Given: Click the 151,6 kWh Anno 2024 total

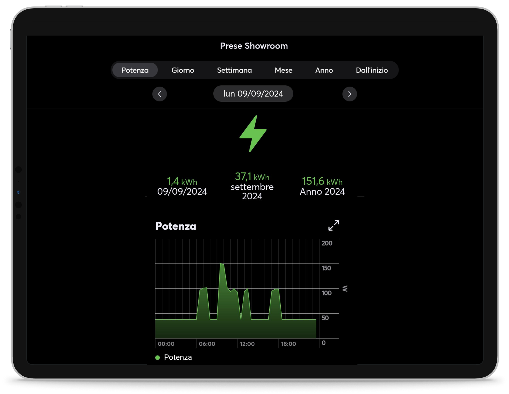Looking at the screenshot, I should click(x=322, y=182).
